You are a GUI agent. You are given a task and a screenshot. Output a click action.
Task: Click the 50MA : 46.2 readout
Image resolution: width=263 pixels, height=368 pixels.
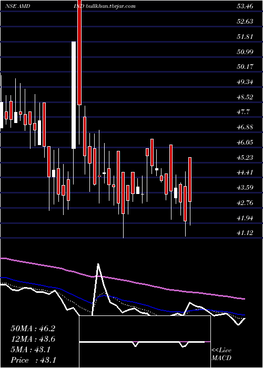point(33,329)
